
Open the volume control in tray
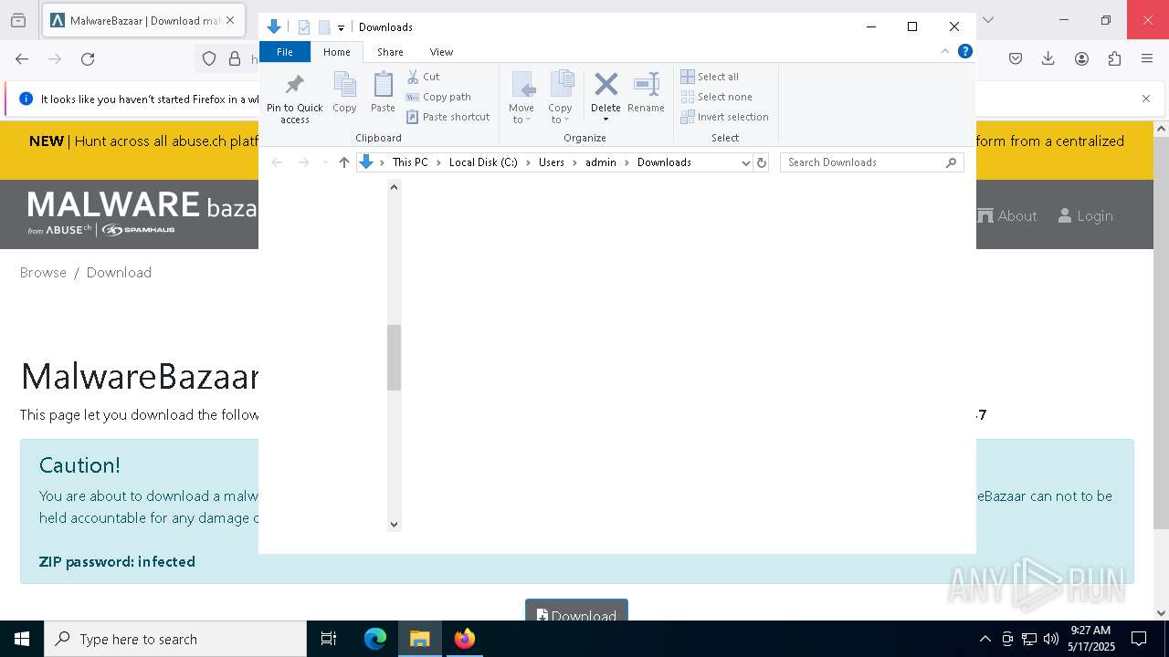(x=1051, y=639)
